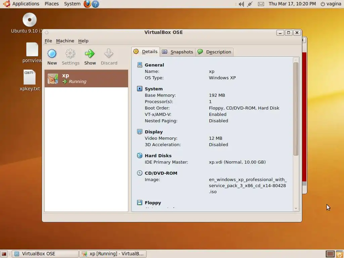
Task: Open the System menu in top panel
Action: pyautogui.click(x=72, y=4)
